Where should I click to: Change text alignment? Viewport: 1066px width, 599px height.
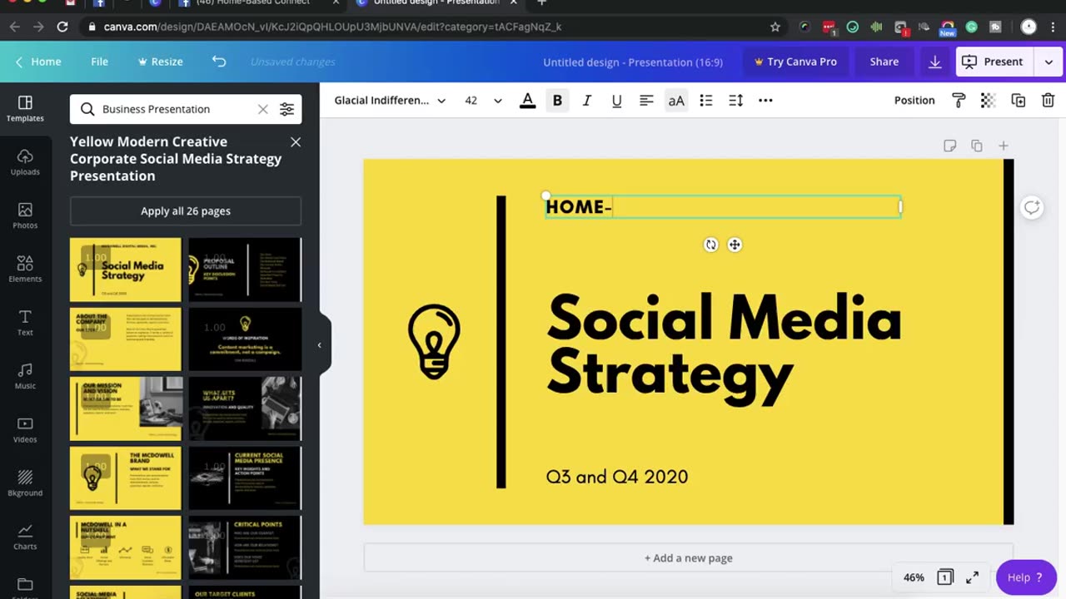(646, 101)
